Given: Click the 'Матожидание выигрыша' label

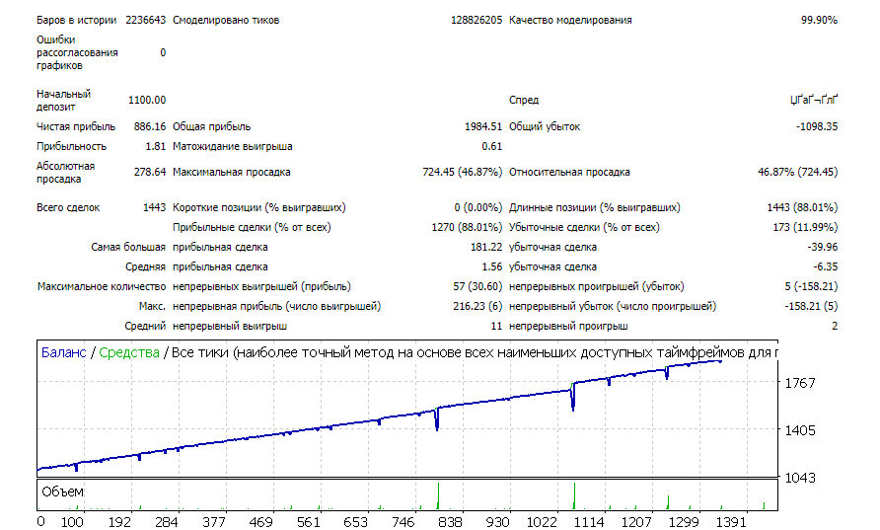Looking at the screenshot, I should click(x=233, y=146).
